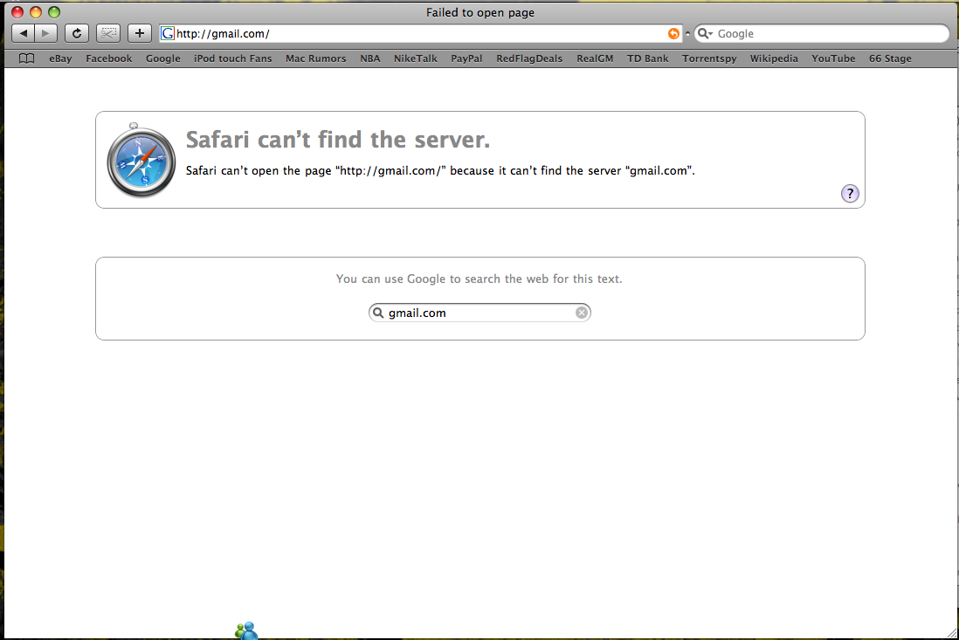This screenshot has height=640, width=959.
Task: Stop loading using the orange icon
Action: point(673,33)
